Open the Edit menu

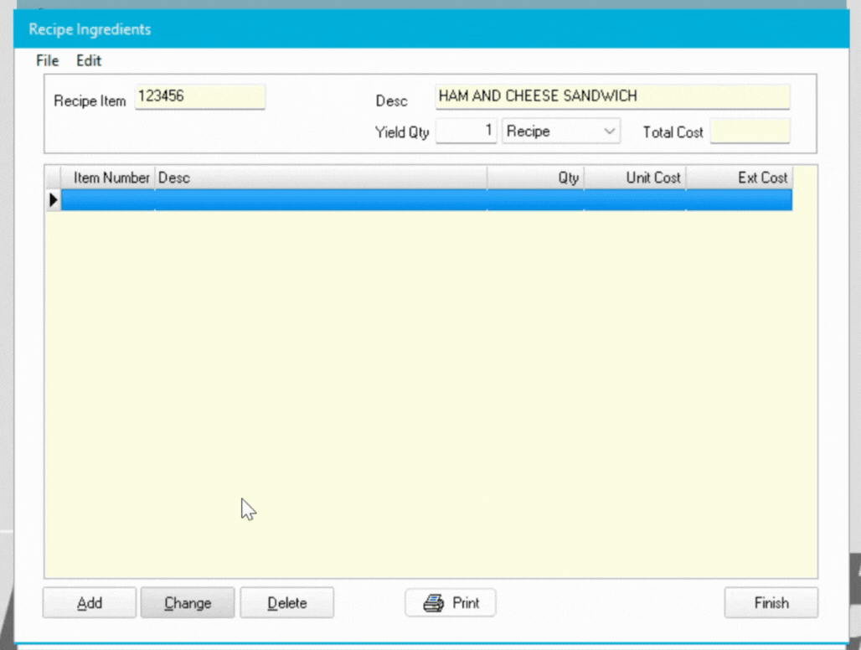coord(89,61)
